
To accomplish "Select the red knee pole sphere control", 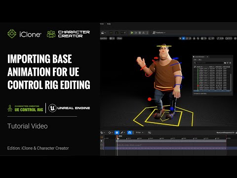I will [x=150, y=99].
